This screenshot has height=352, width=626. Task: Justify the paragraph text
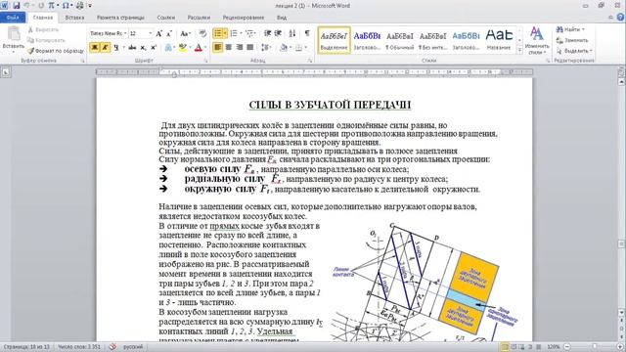[250, 48]
